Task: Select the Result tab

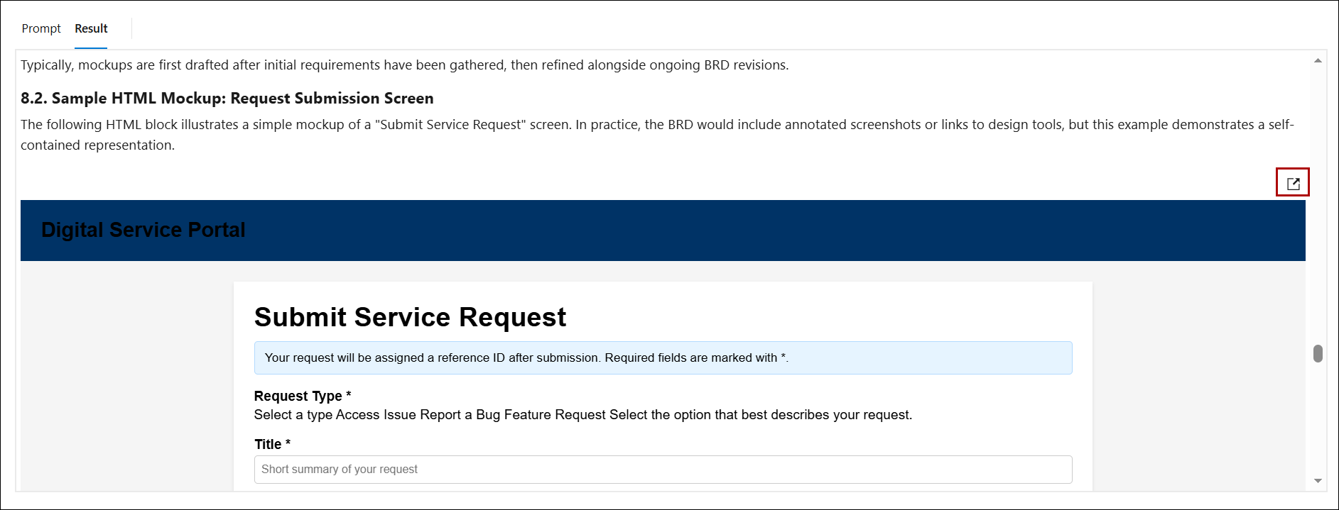Action: click(91, 28)
